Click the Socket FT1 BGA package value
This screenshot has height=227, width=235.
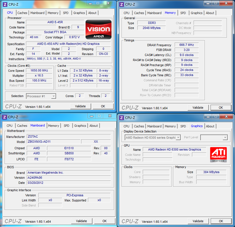[55, 32]
